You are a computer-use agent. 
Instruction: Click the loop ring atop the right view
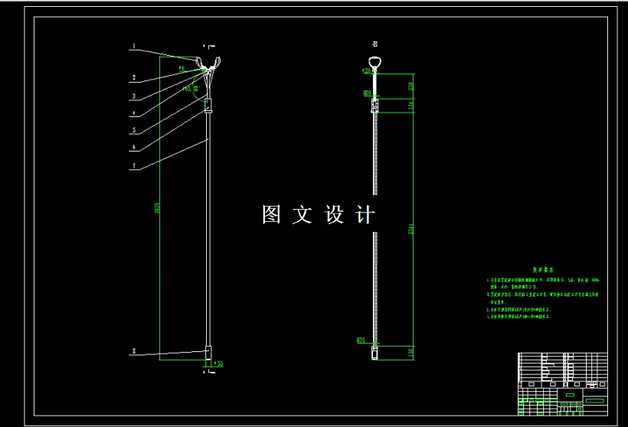point(375,64)
